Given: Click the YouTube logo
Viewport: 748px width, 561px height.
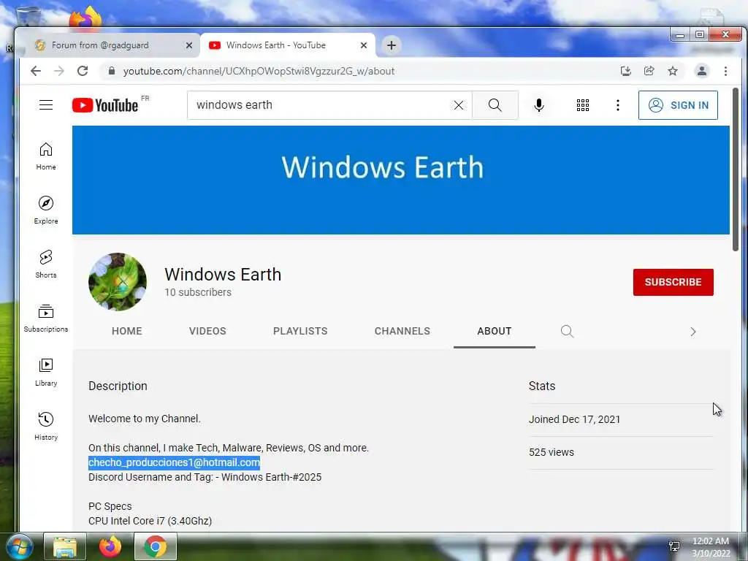Looking at the screenshot, I should pyautogui.click(x=105, y=105).
